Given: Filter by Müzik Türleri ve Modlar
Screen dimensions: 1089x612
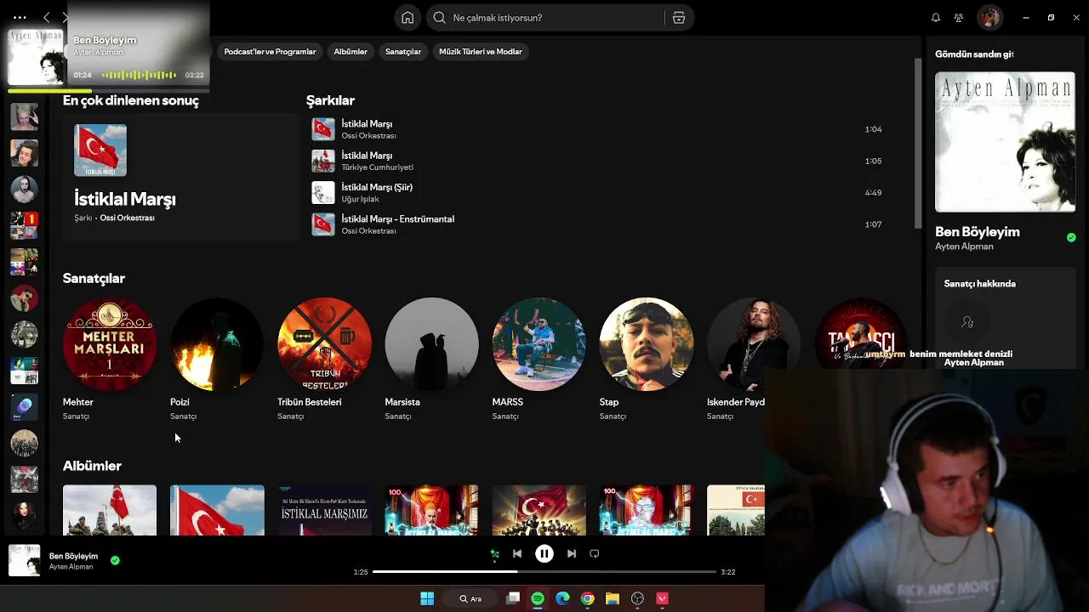Looking at the screenshot, I should pyautogui.click(x=481, y=52).
